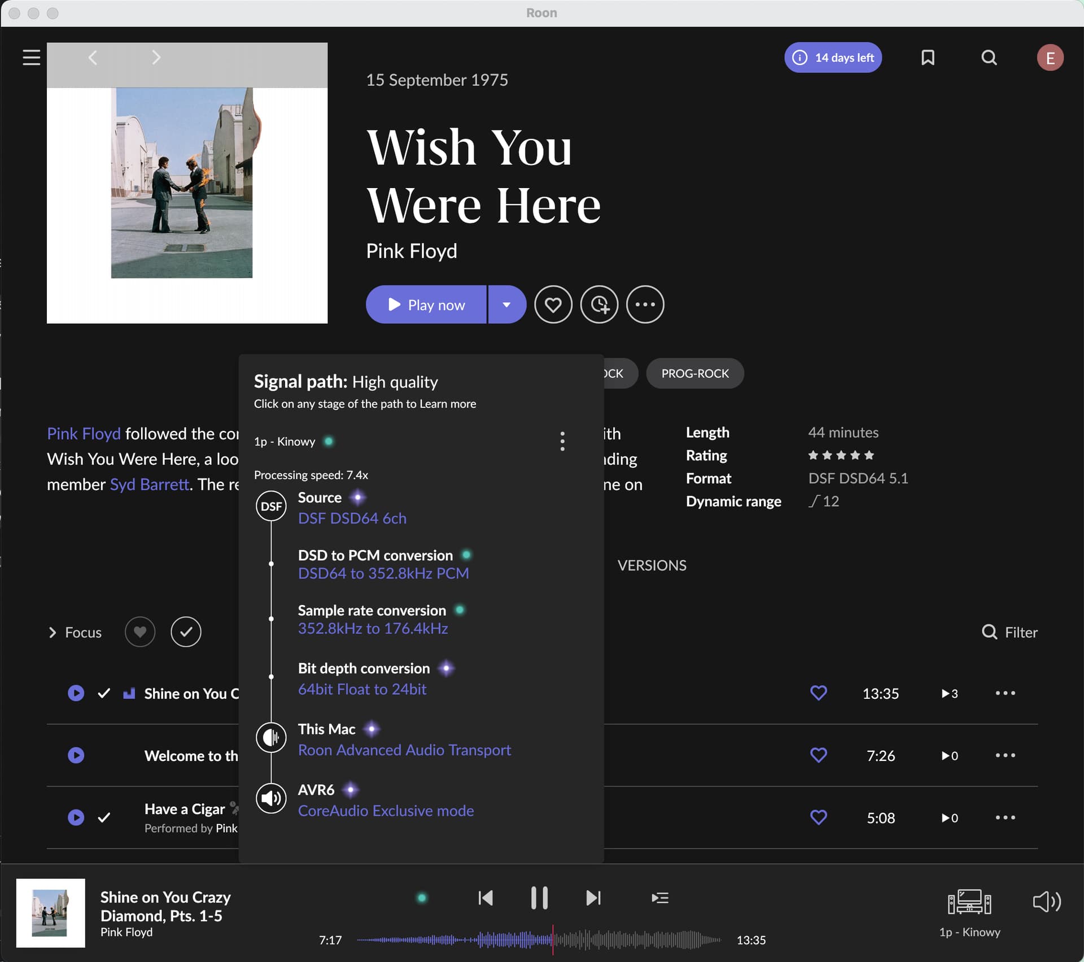
Task: Select the PROG-ROCK genre tag
Action: click(x=694, y=373)
